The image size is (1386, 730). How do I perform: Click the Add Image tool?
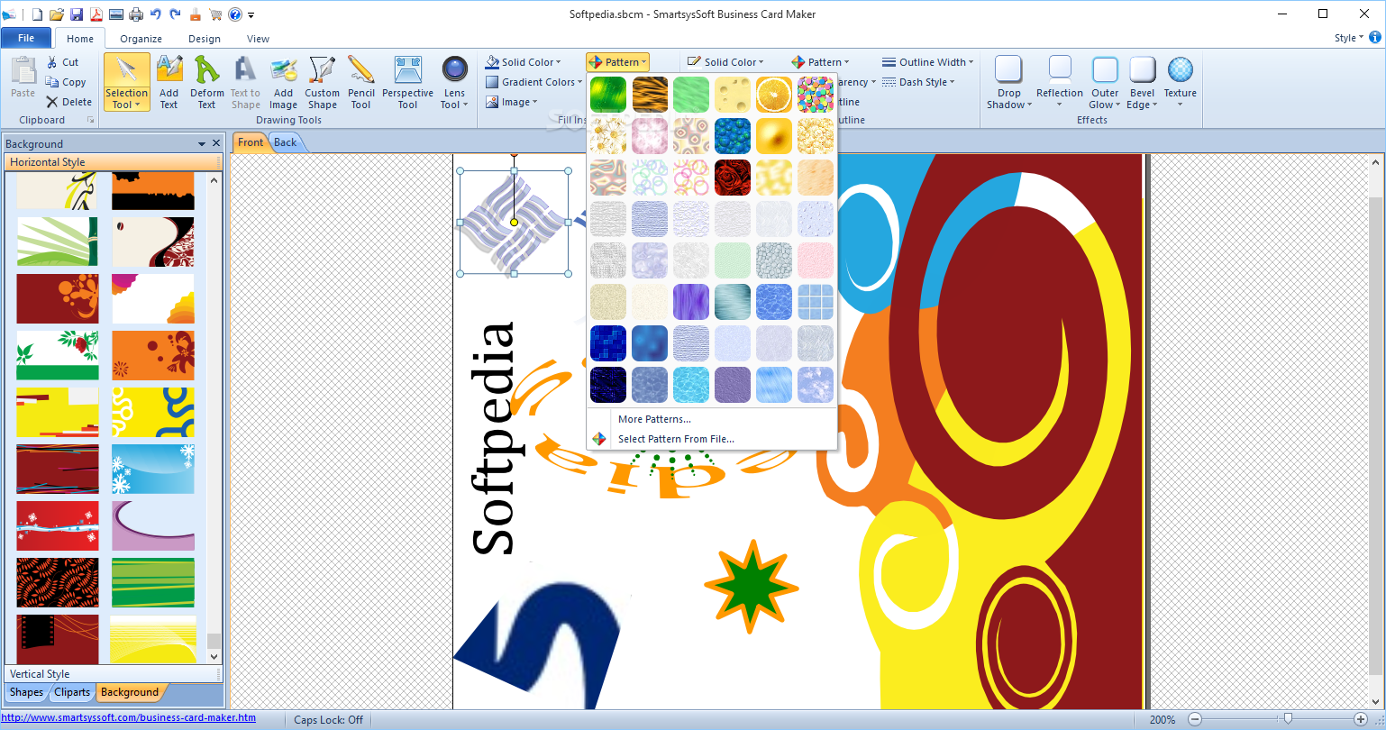click(x=283, y=81)
